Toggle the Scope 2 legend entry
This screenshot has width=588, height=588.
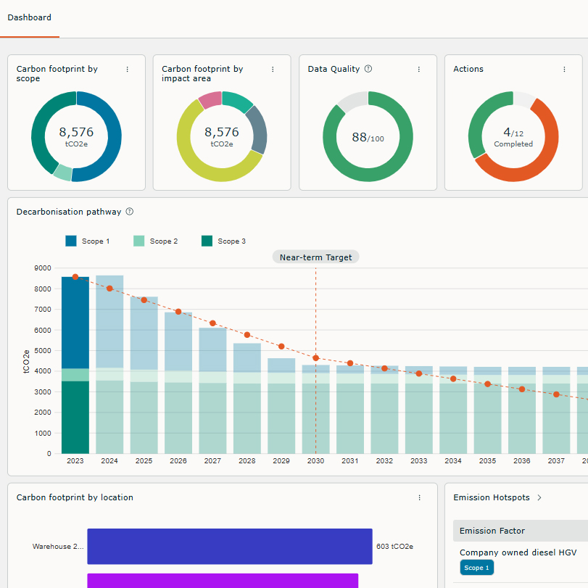155,241
